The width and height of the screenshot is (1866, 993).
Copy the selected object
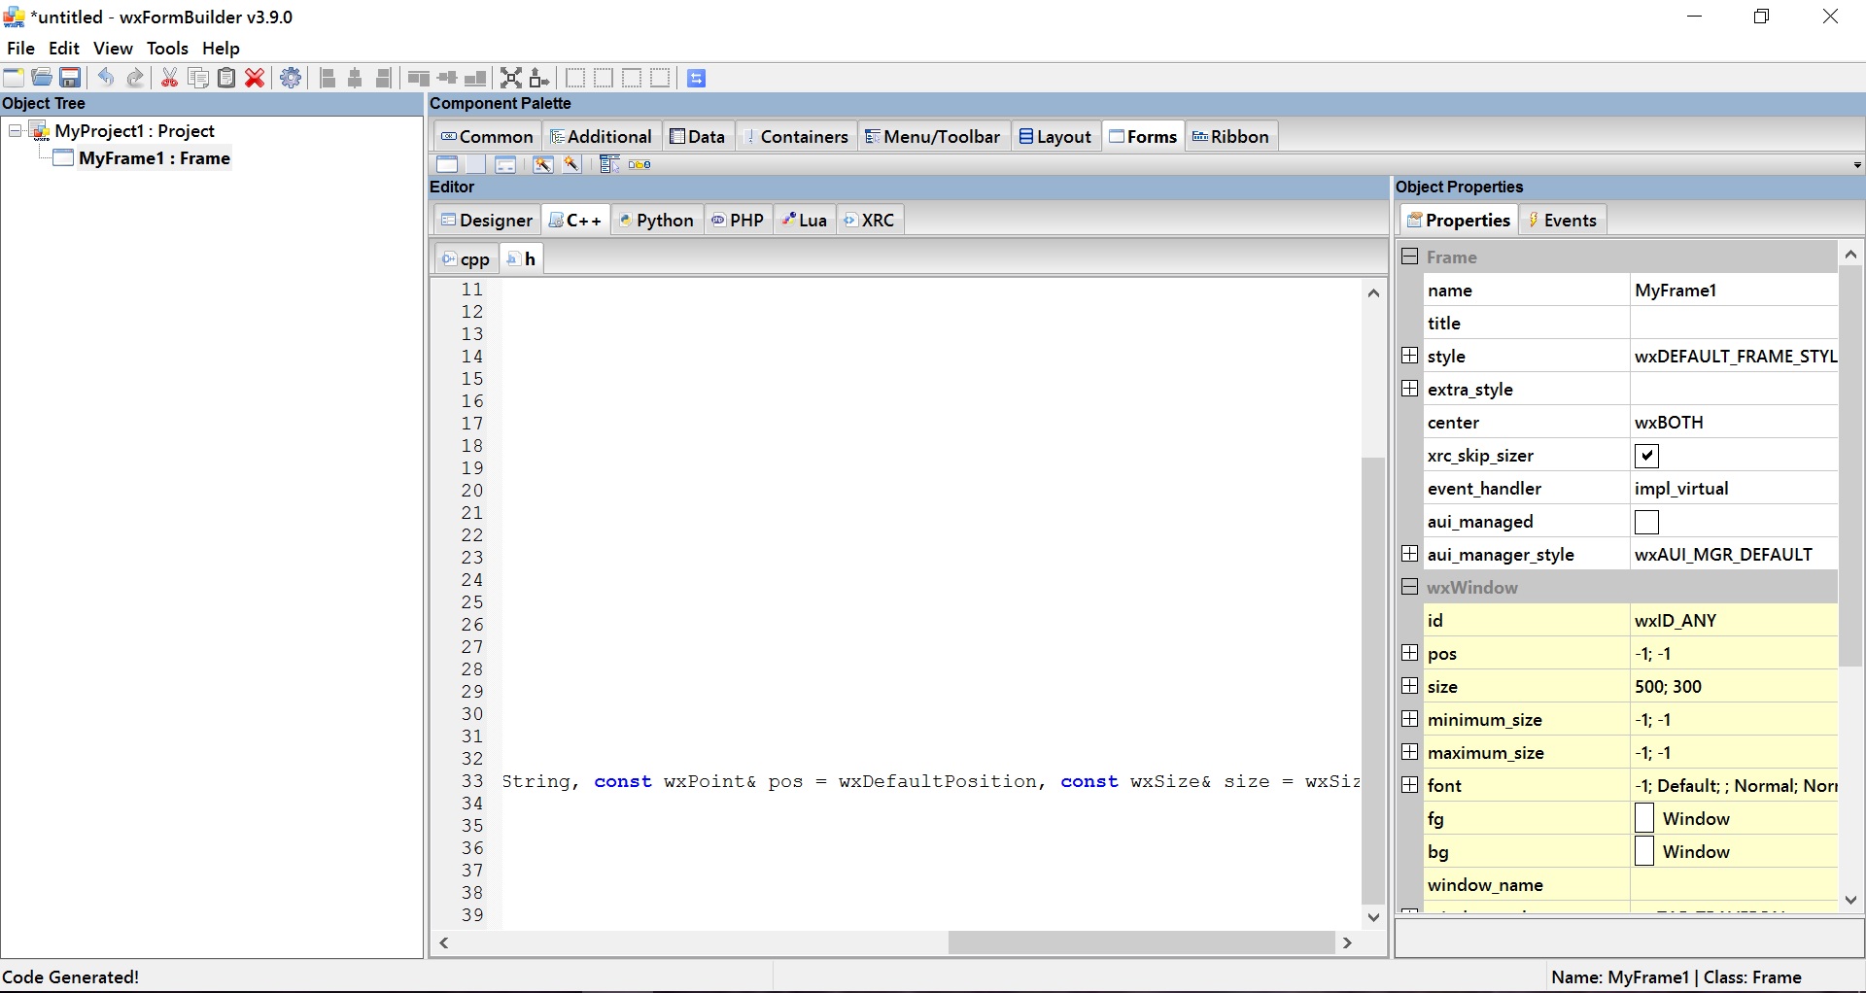click(x=198, y=78)
